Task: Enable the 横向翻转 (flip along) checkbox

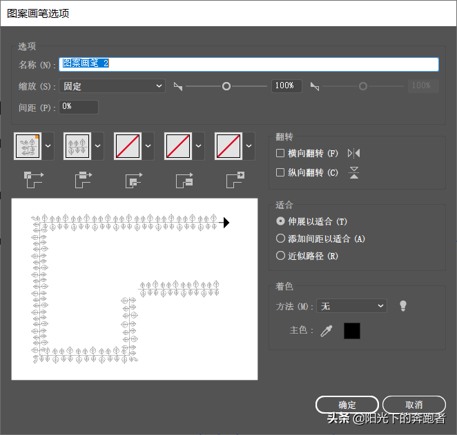Action: pyautogui.click(x=280, y=153)
